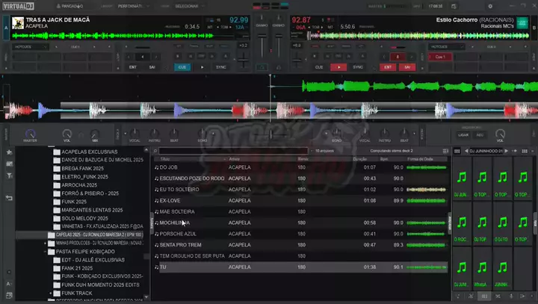Toggle deck A selector
The image size is (538, 304).
(6, 28)
